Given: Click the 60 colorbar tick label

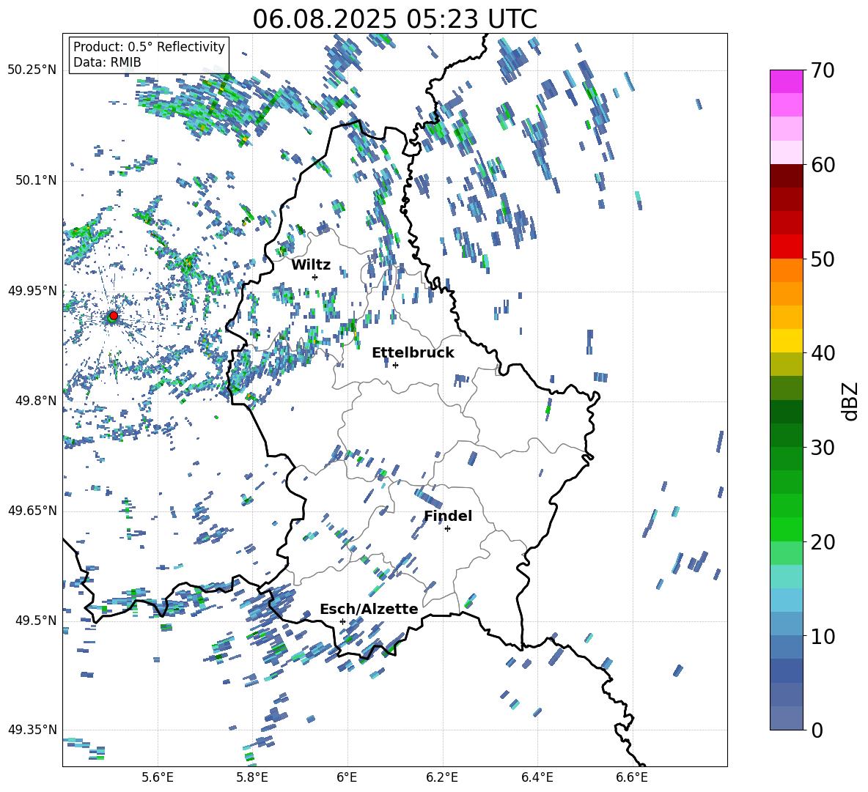Looking at the screenshot, I should pyautogui.click(x=822, y=165).
